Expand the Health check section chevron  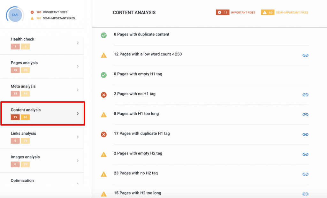pos(78,43)
